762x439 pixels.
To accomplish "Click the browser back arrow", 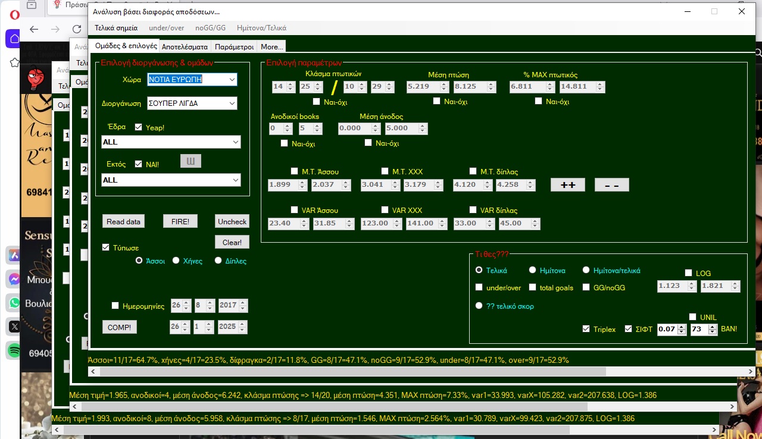I will (x=34, y=29).
